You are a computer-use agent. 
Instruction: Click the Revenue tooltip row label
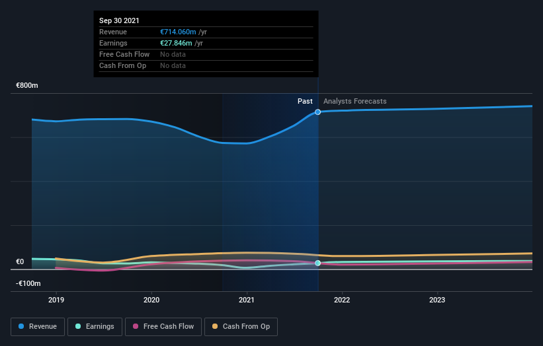tap(113, 32)
